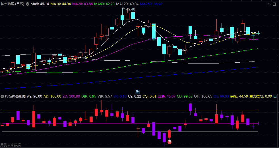Select the MA10: 44.94 label
Viewport: 279px width, 148px height.
pyautogui.click(x=61, y=4)
